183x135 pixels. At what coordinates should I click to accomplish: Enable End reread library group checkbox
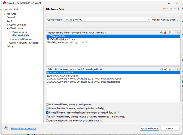coord(47,105)
